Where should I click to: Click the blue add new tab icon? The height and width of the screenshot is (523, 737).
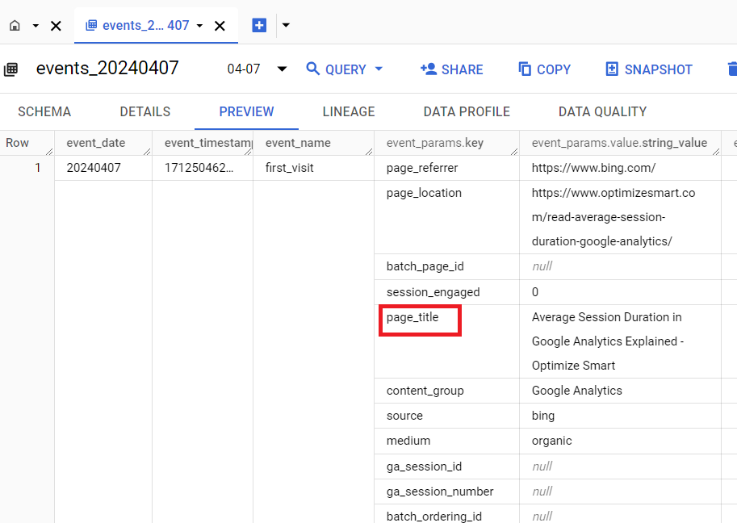259,26
